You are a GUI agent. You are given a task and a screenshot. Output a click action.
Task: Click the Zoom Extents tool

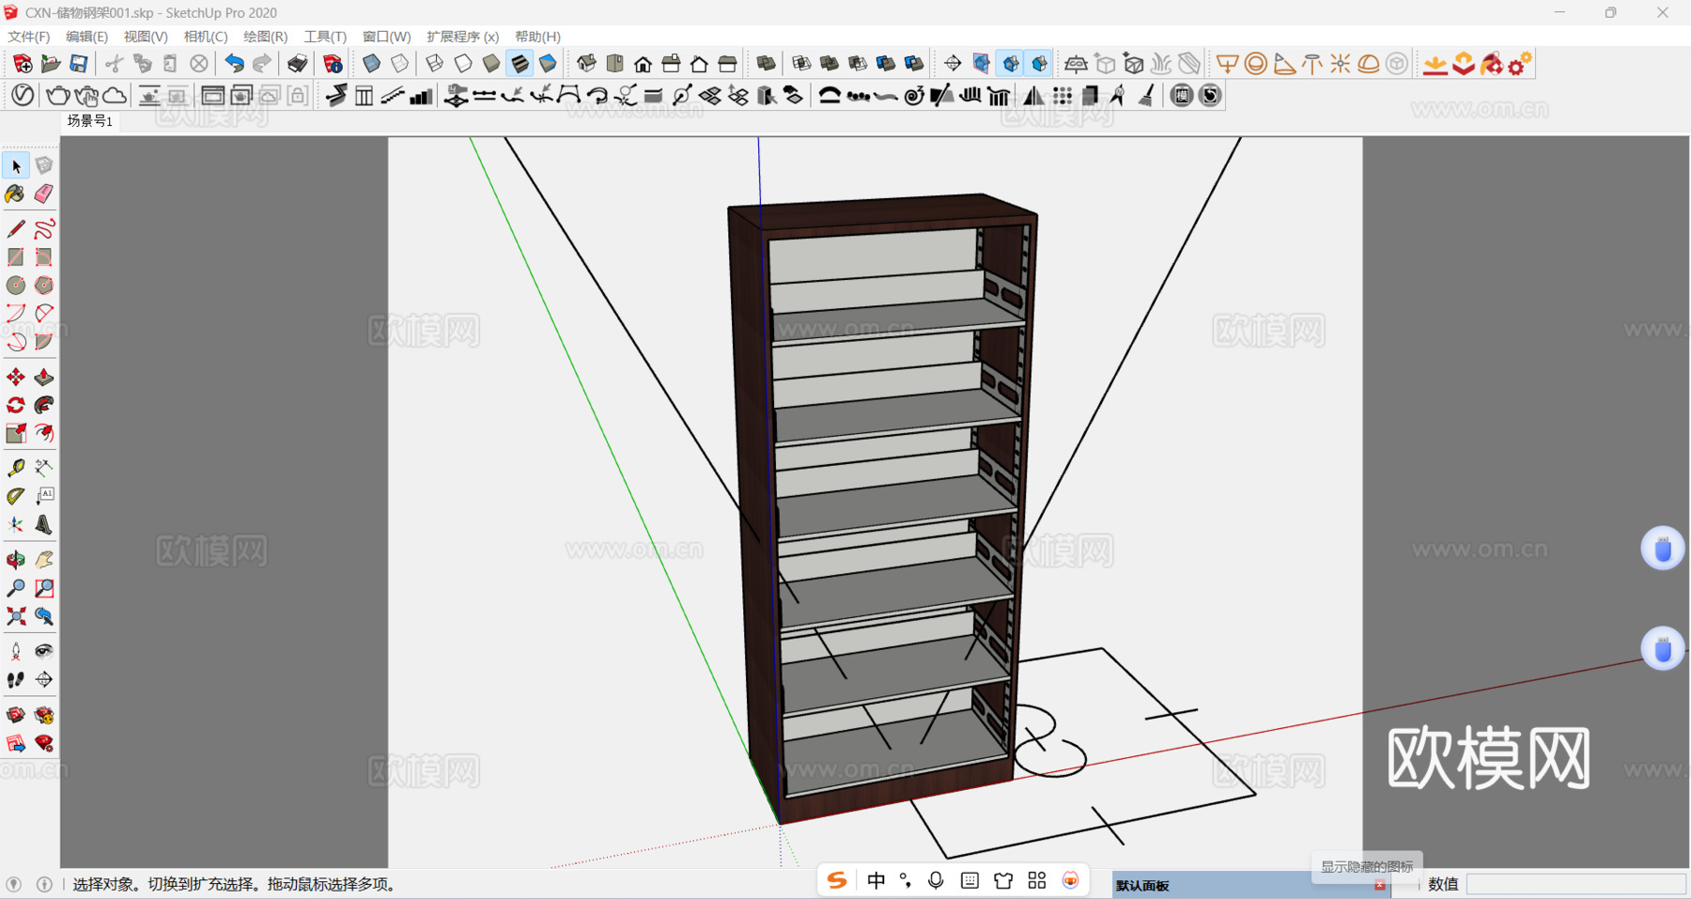pos(16,616)
